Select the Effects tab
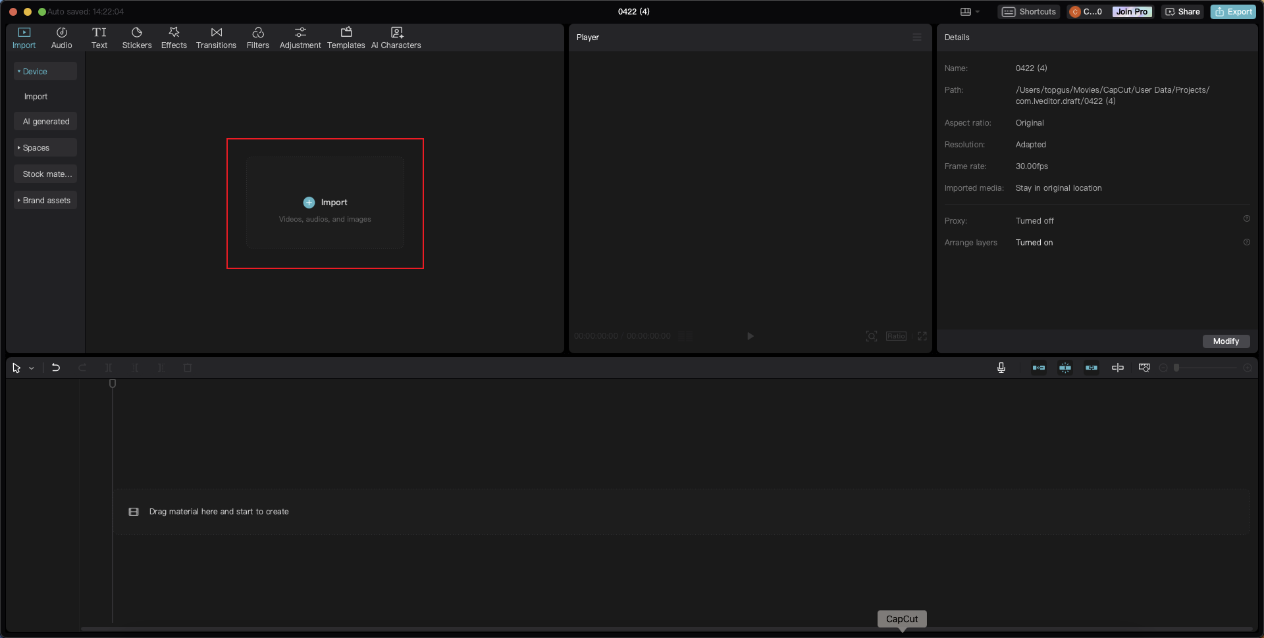This screenshot has width=1264, height=638. coord(174,38)
